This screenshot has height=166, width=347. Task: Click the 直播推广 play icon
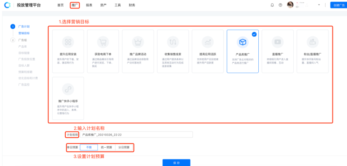coord(278,42)
